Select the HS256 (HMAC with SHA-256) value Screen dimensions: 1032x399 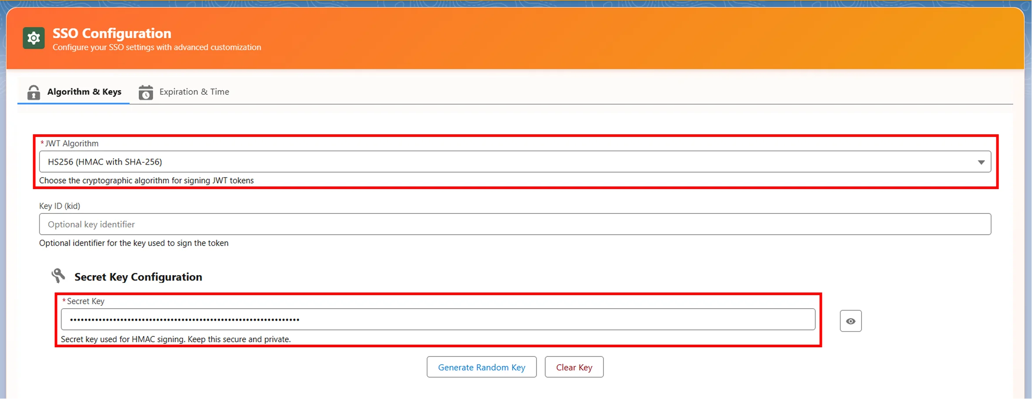pyautogui.click(x=105, y=161)
